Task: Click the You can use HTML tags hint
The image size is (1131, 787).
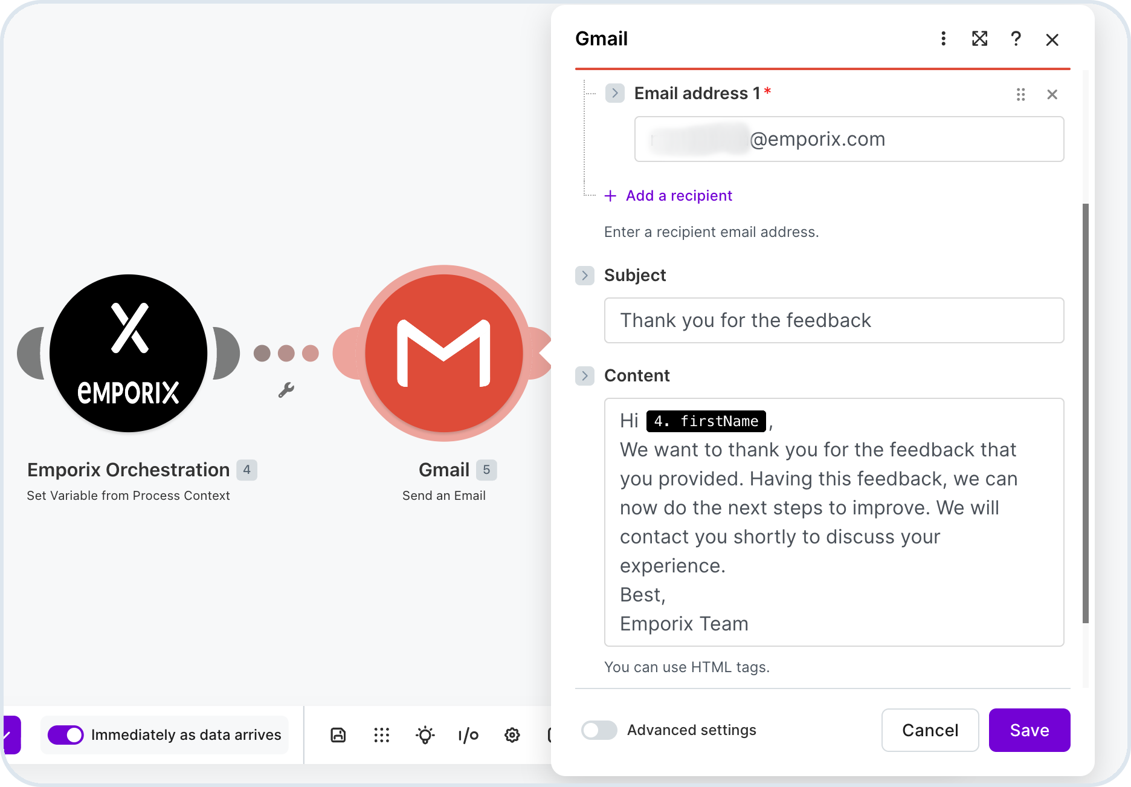Action: click(x=687, y=667)
